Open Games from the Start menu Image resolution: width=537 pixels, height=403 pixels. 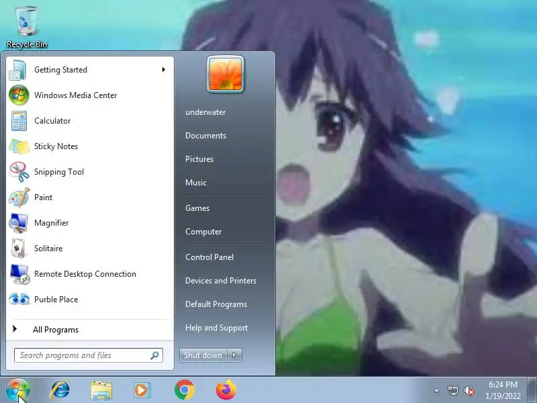point(197,208)
